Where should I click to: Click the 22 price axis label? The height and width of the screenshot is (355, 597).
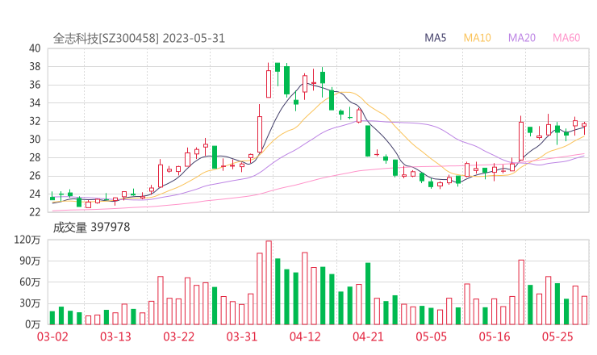pos(35,211)
